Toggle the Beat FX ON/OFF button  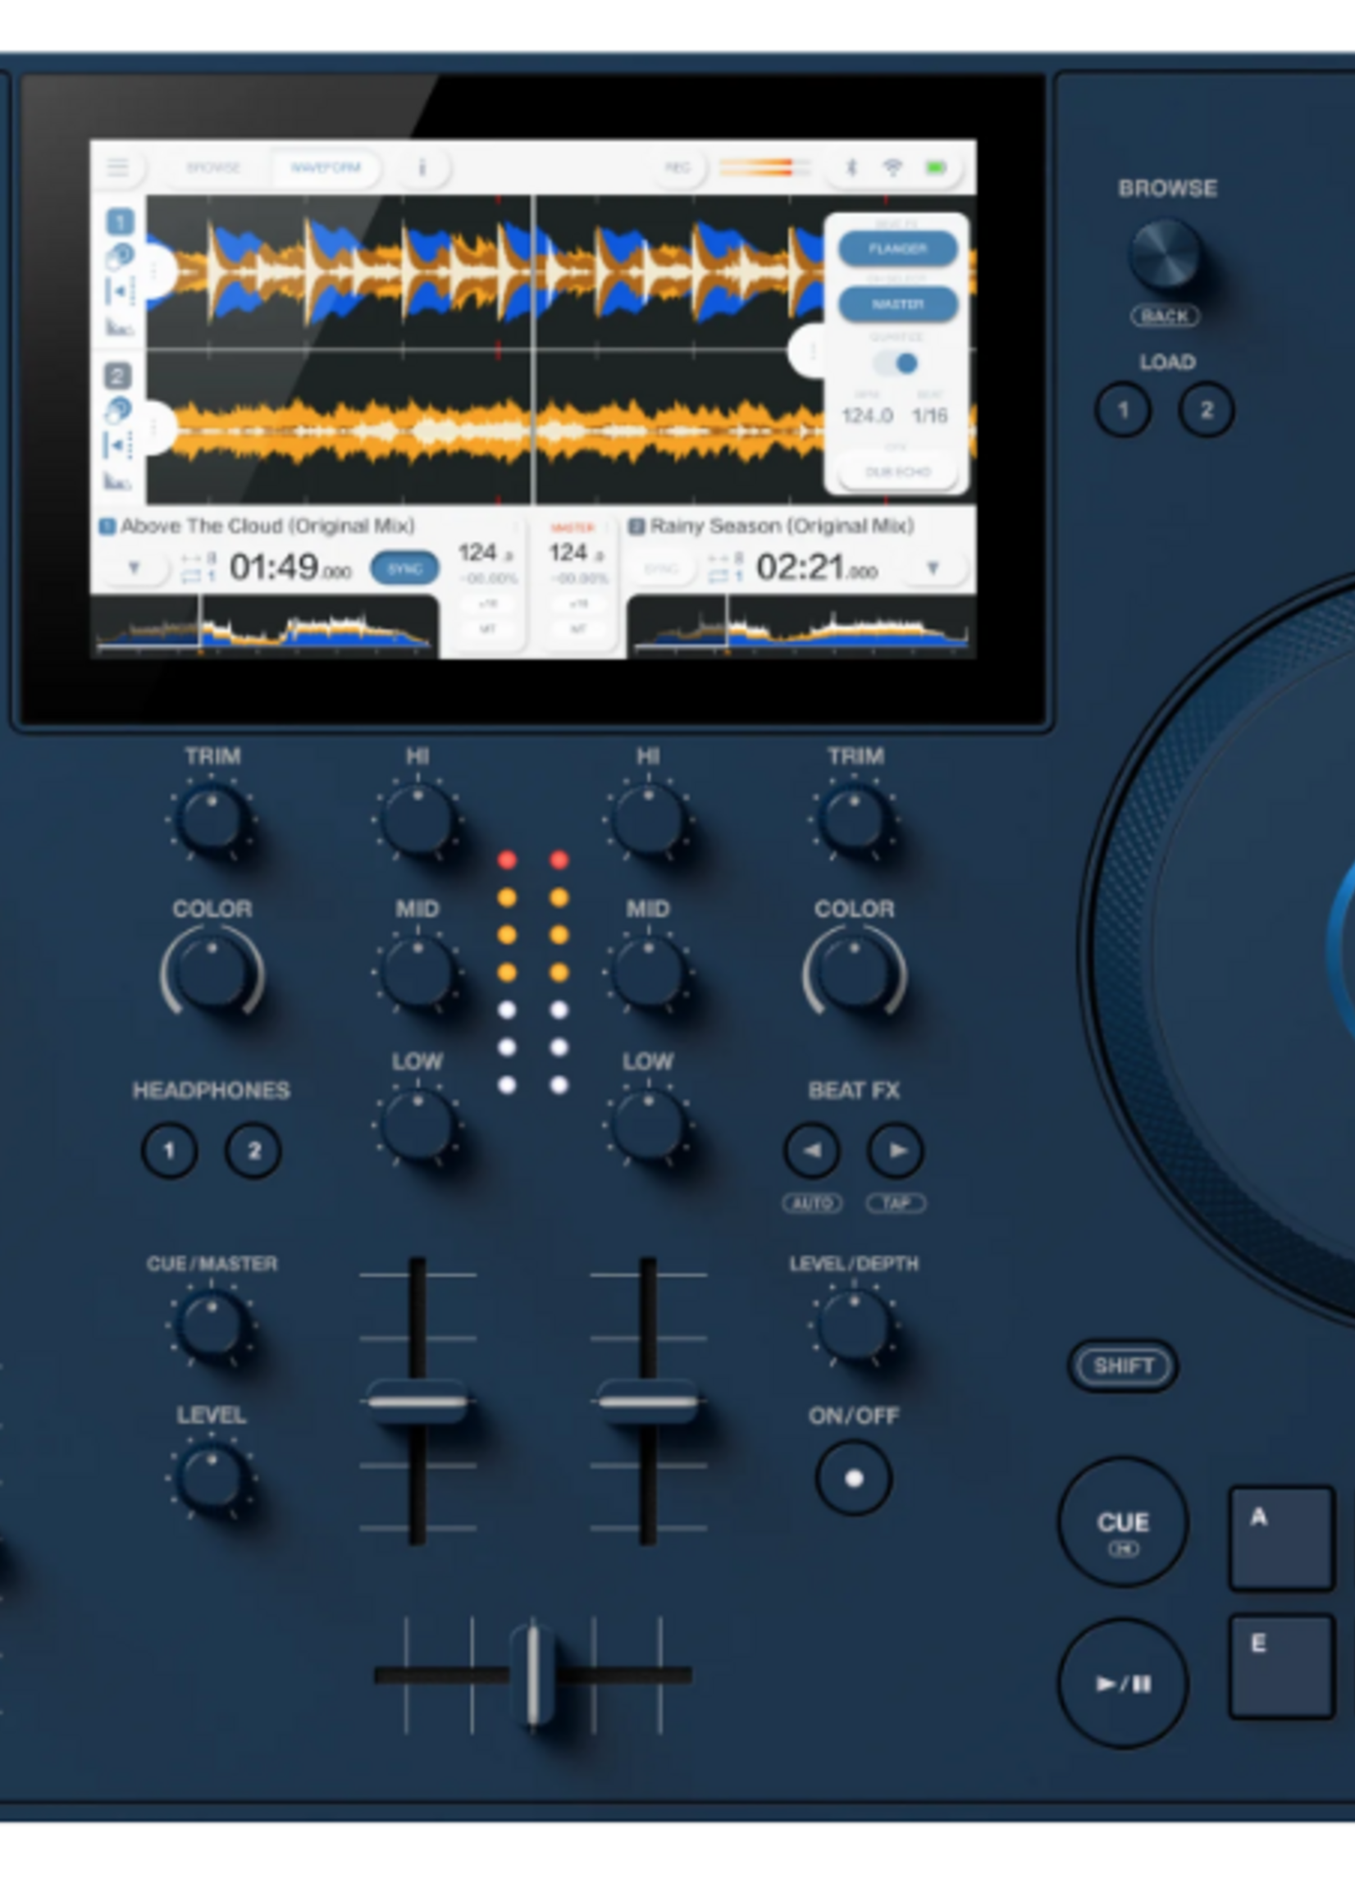tap(854, 1478)
